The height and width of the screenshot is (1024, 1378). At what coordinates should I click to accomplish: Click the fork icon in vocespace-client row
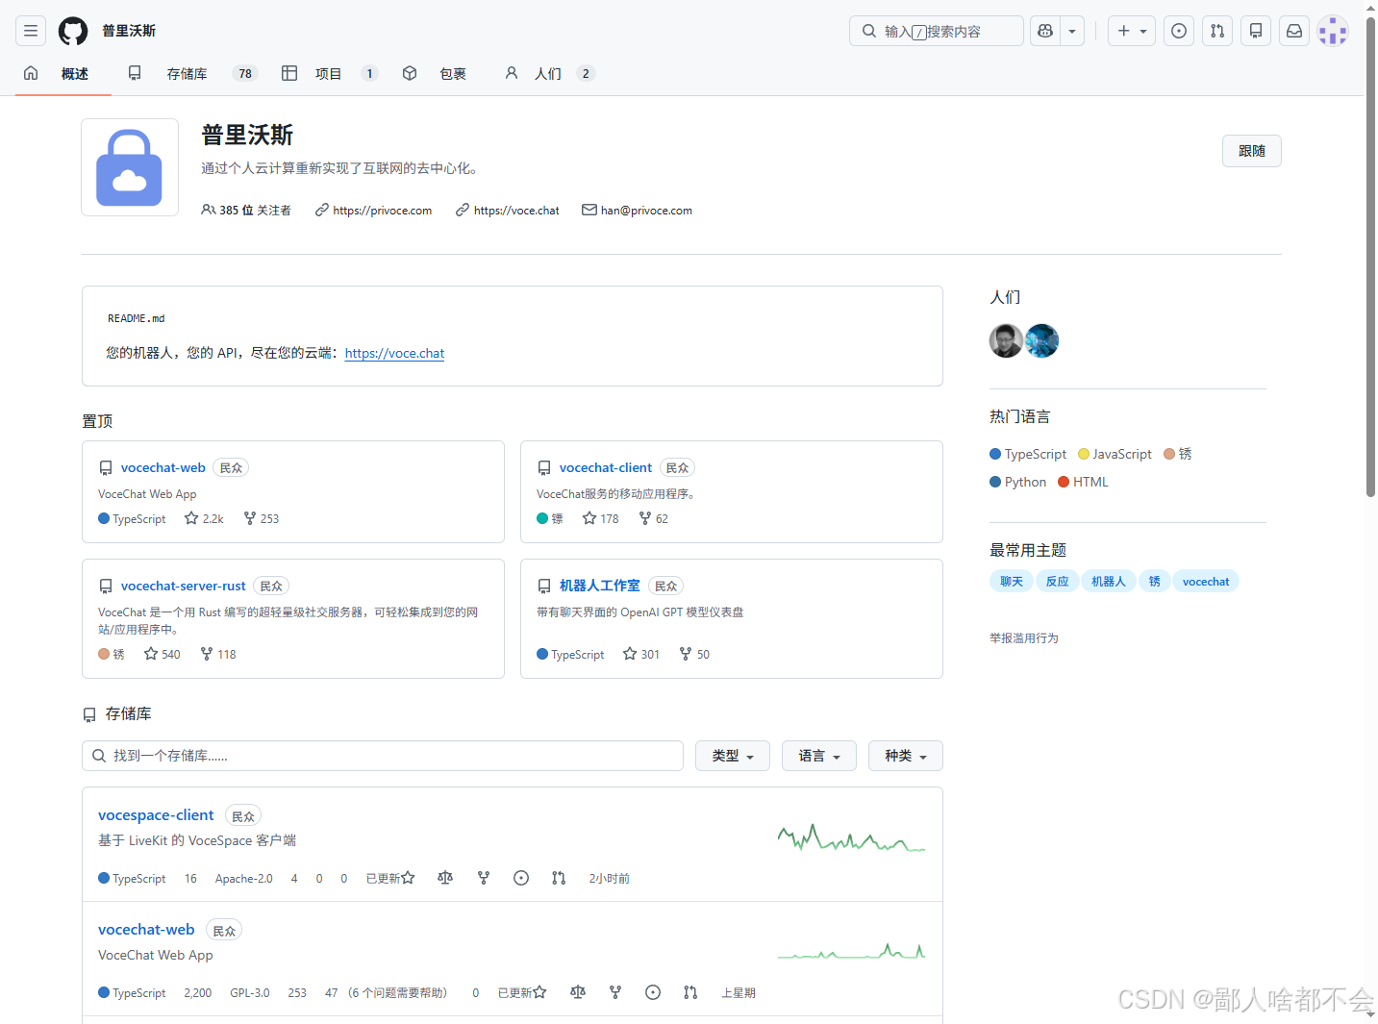coord(484,878)
